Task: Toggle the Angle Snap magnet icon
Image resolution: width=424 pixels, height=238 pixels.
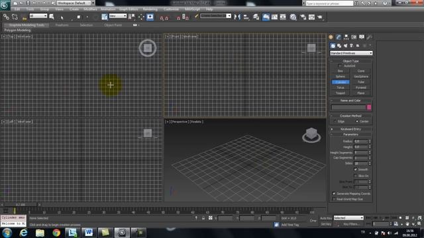Action: pyautogui.click(x=167, y=18)
